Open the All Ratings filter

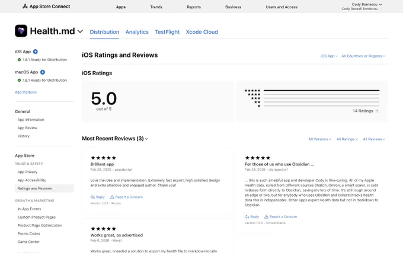pos(347,139)
